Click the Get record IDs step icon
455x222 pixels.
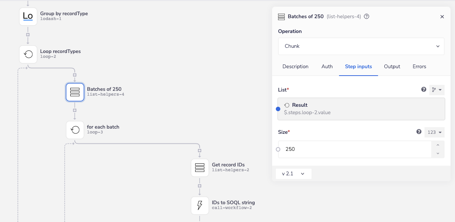(x=200, y=168)
